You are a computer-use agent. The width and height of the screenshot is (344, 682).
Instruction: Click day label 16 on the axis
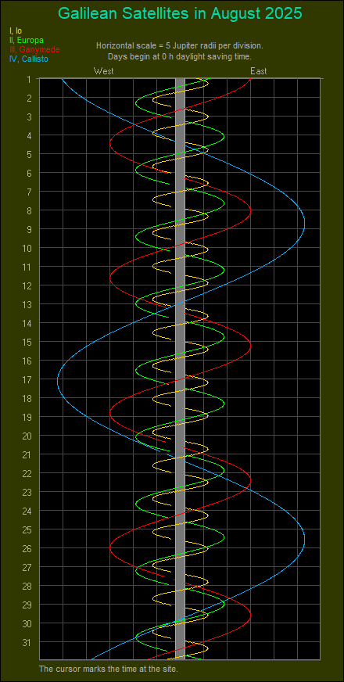click(x=27, y=361)
